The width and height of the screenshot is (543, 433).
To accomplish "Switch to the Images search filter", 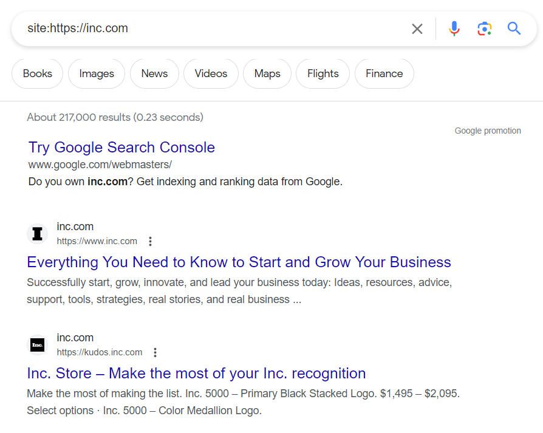I will pos(97,73).
